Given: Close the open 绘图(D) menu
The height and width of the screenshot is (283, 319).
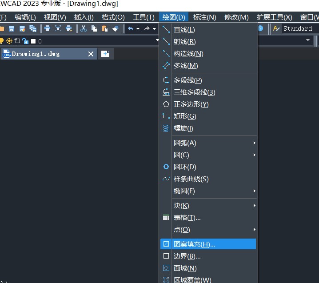Looking at the screenshot, I should click(x=174, y=17).
